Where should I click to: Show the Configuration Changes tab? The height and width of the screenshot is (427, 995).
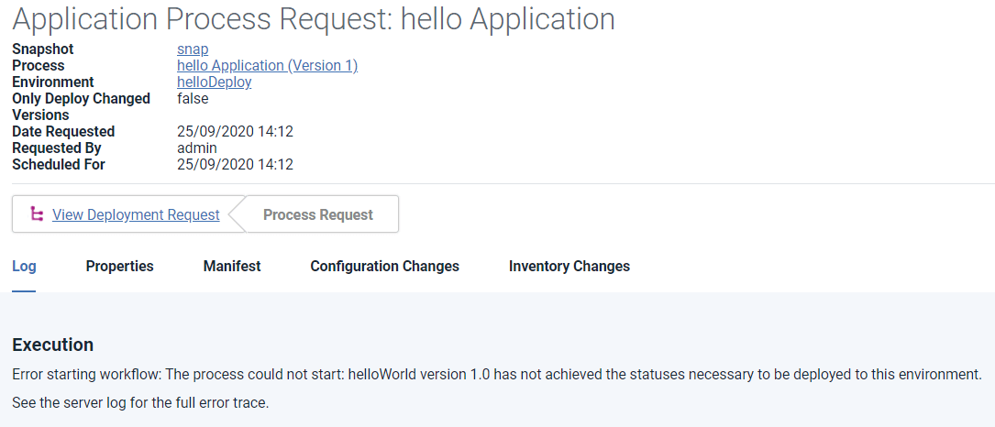(384, 267)
